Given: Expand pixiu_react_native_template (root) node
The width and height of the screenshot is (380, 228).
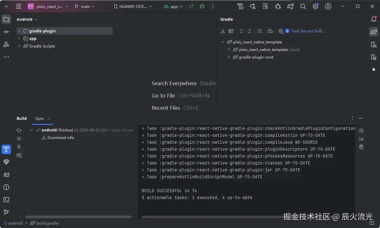Looking at the screenshot, I should point(229,49).
